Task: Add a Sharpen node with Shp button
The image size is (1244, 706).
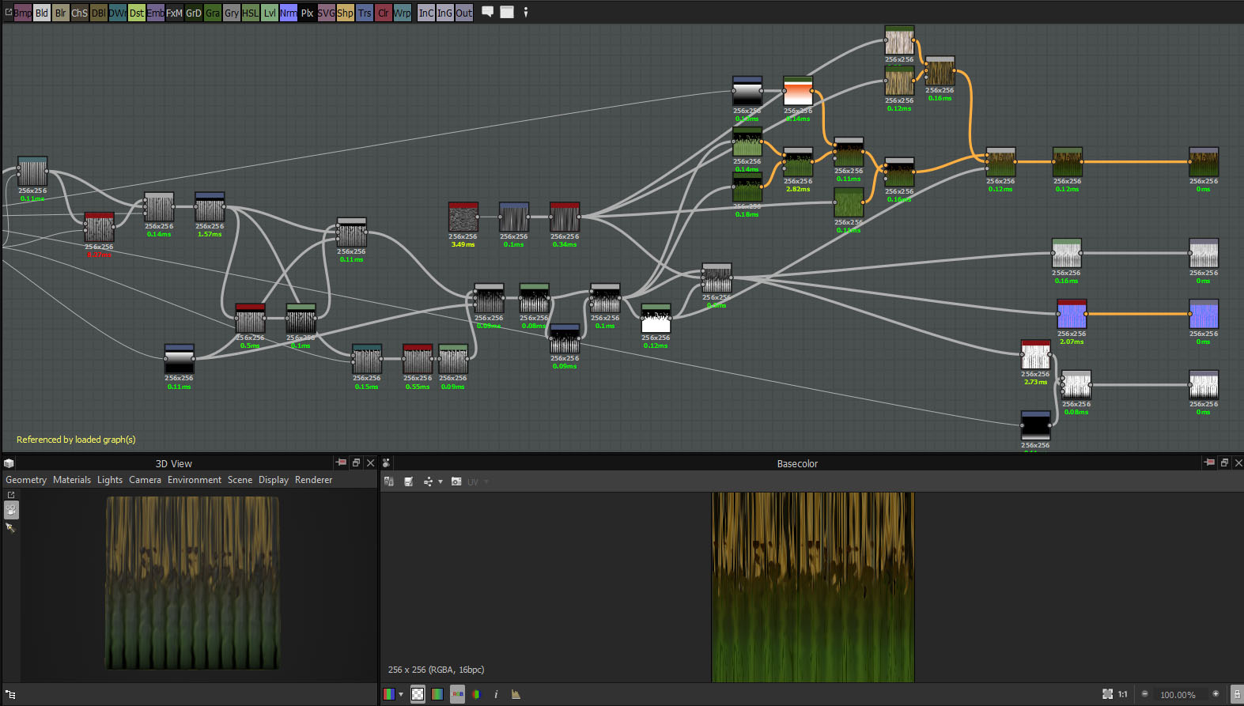Action: tap(346, 13)
